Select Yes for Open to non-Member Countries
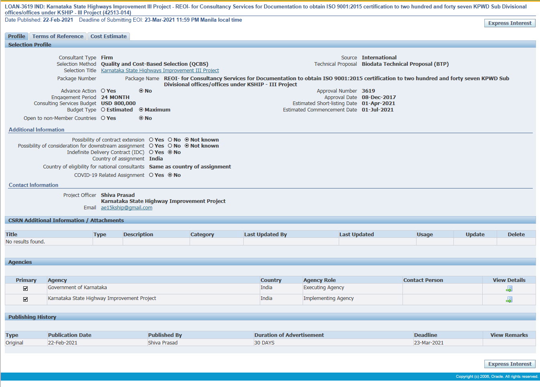 coord(103,118)
